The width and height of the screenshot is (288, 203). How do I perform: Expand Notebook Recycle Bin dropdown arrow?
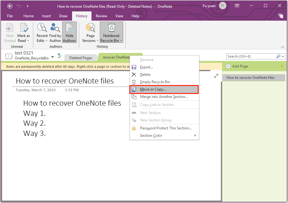coord(121,41)
